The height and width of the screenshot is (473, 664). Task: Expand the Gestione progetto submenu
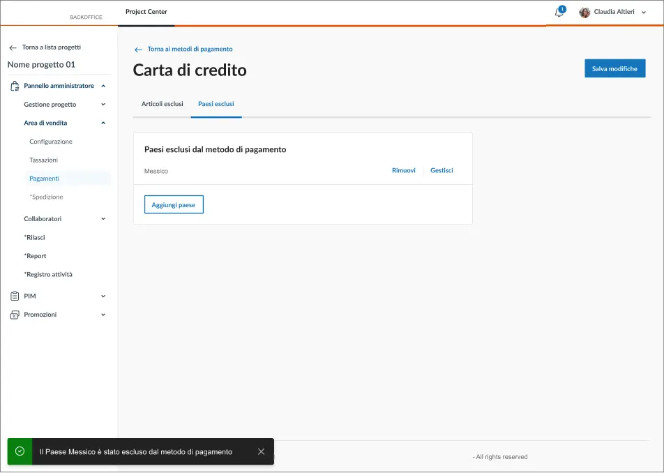click(x=103, y=105)
